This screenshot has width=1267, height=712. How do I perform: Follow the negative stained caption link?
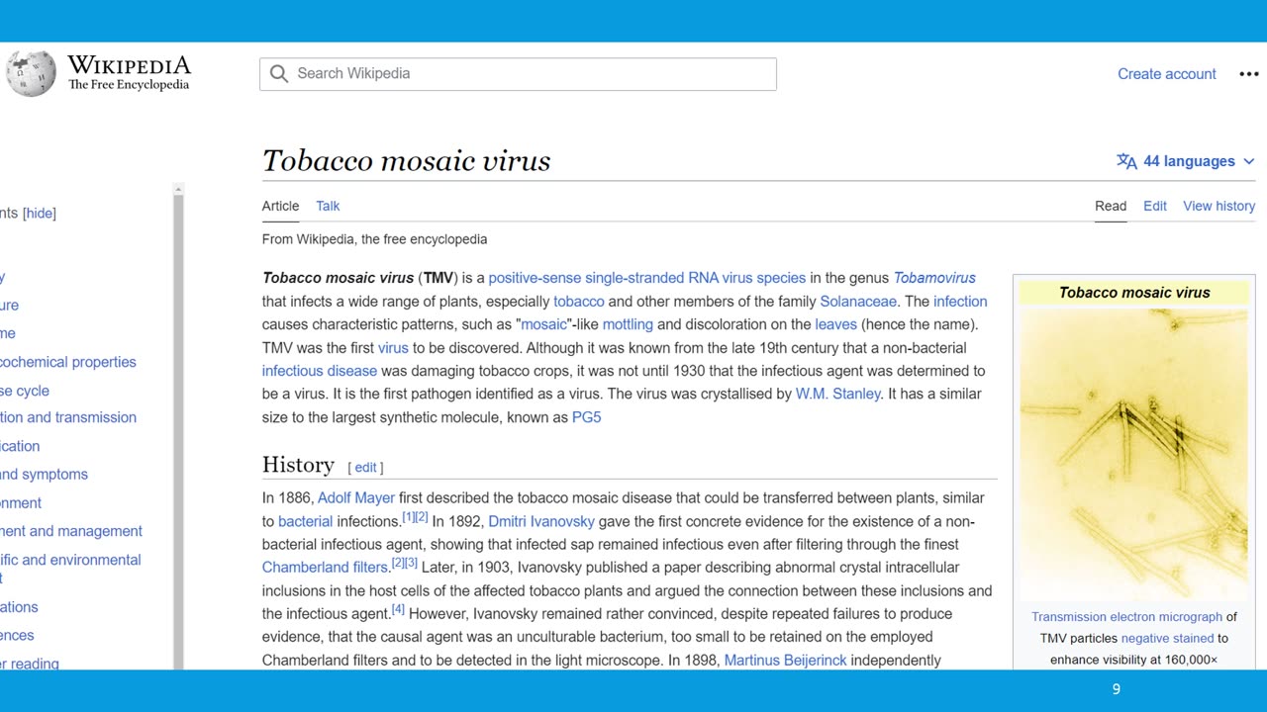[1167, 639]
